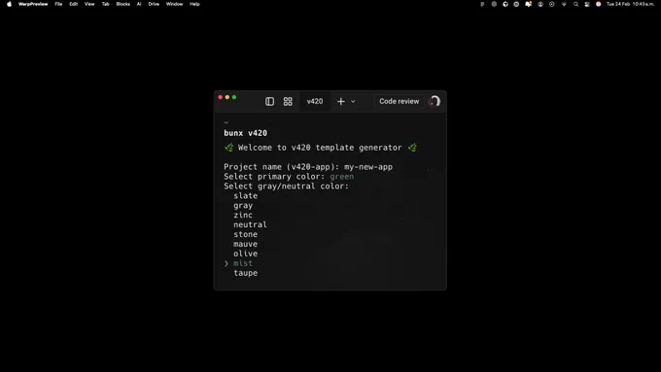Open the Window menu
This screenshot has width=661, height=372.
click(x=174, y=4)
